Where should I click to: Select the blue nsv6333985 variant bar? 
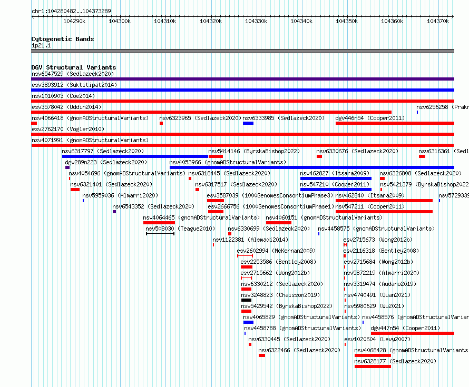[x=248, y=123]
